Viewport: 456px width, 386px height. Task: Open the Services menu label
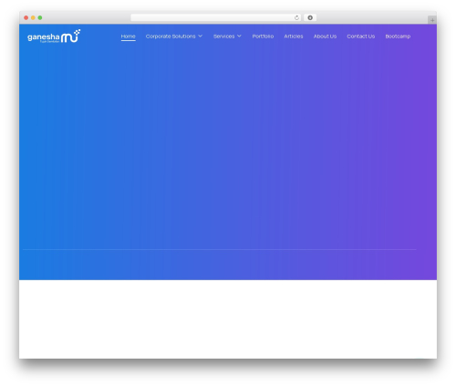(x=224, y=37)
